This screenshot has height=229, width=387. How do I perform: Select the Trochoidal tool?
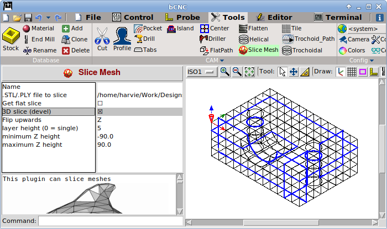(302, 50)
